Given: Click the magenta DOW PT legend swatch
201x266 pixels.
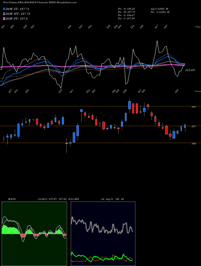Looking at the screenshot, I should (x=4, y=19).
